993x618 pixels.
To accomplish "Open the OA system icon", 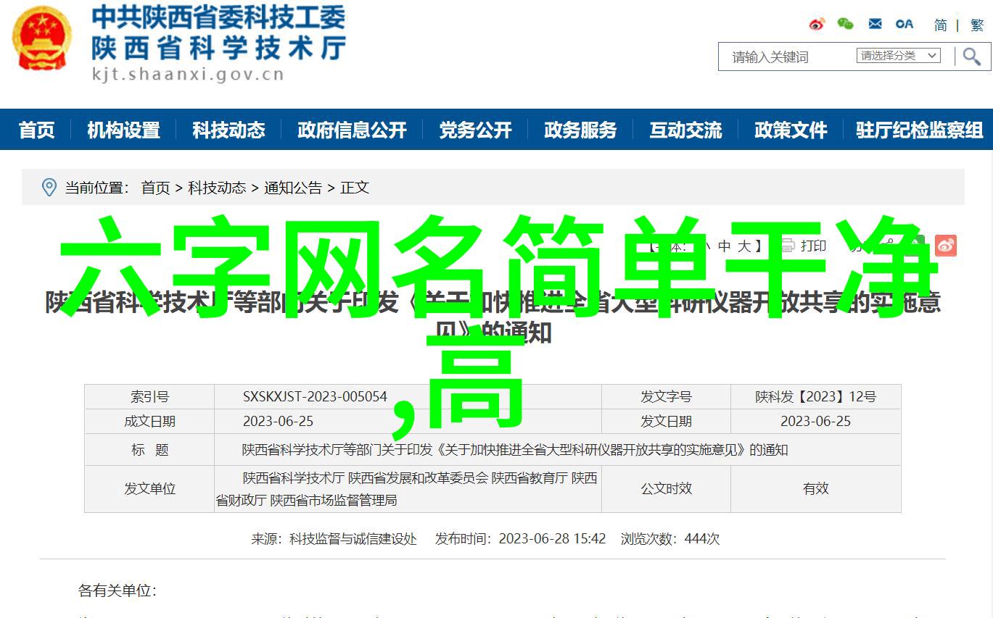I will click(x=905, y=24).
